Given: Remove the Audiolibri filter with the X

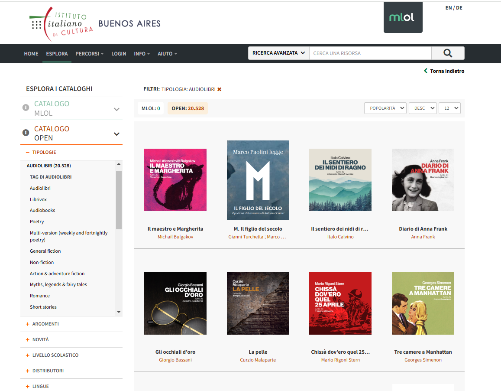Looking at the screenshot, I should point(219,89).
